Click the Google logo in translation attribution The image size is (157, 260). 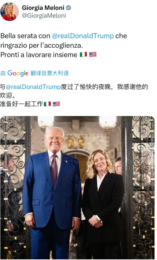18,73
